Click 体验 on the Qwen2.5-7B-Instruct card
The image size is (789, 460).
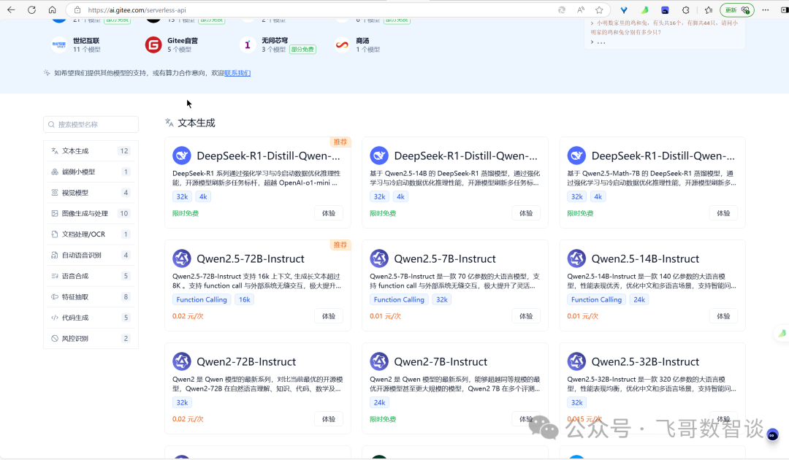[526, 316]
